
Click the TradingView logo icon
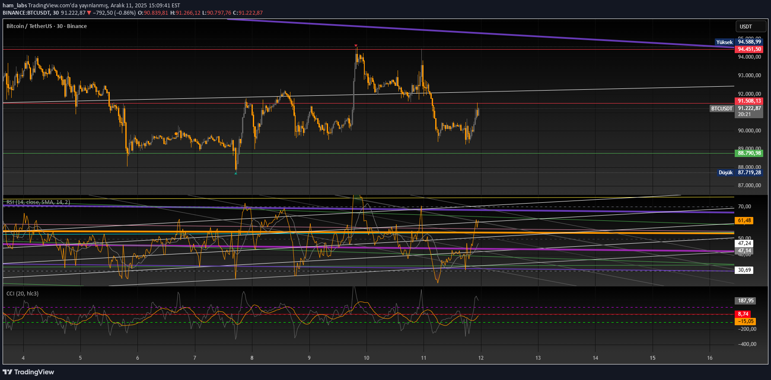(7, 372)
